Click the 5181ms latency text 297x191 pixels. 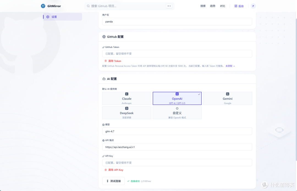[x=147, y=181]
